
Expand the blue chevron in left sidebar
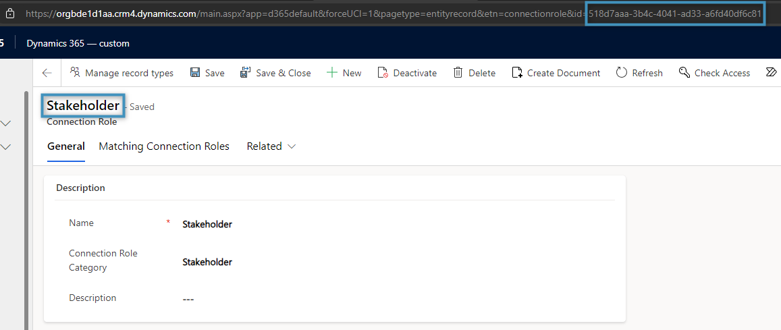[x=6, y=123]
